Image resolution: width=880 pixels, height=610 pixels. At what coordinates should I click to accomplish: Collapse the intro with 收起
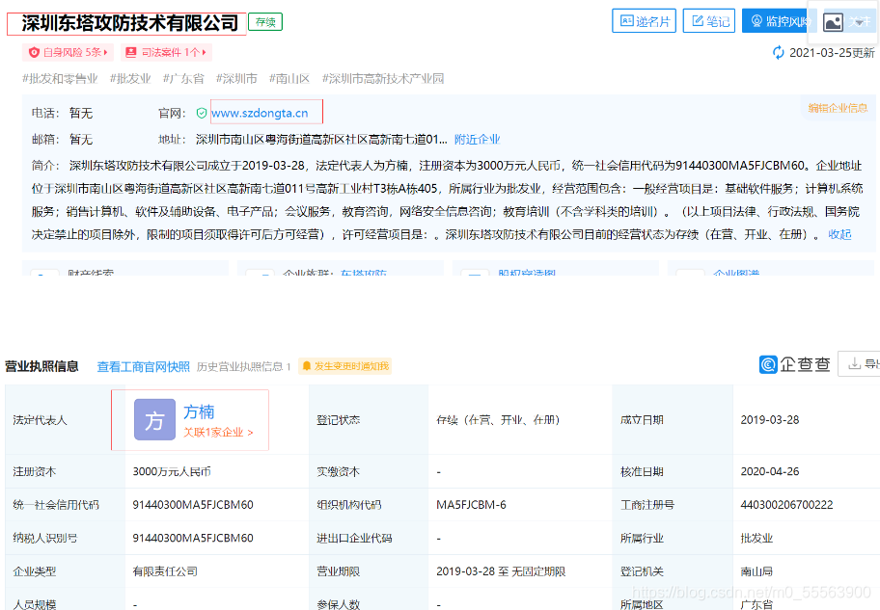(839, 234)
